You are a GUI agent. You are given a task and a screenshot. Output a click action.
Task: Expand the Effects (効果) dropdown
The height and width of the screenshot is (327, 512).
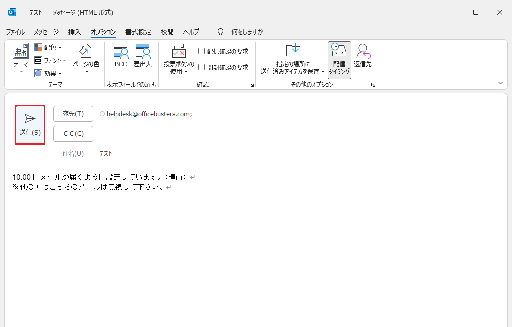coord(48,73)
